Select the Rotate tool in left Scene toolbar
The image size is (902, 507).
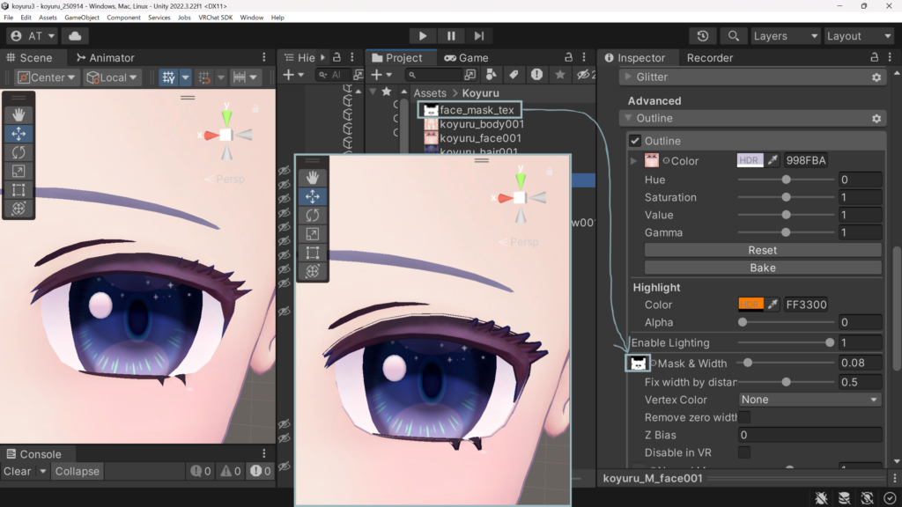pyautogui.click(x=18, y=152)
